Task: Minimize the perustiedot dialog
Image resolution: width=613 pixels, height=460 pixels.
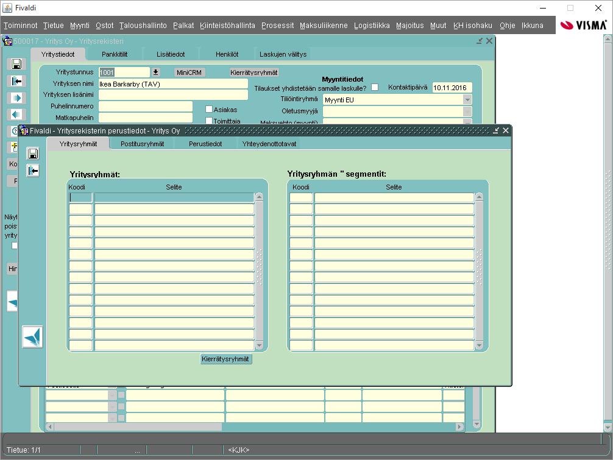Action: click(496, 130)
